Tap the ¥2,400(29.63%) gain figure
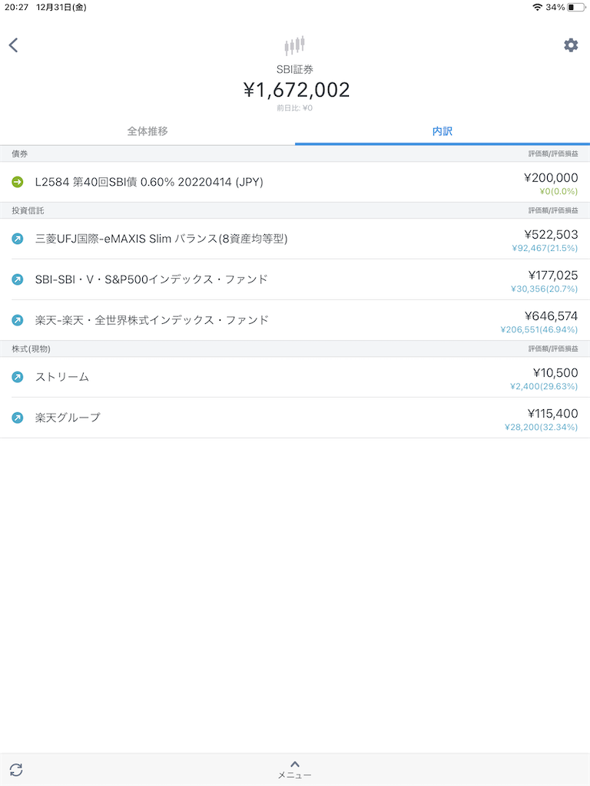Image resolution: width=590 pixels, height=786 pixels. (544, 387)
